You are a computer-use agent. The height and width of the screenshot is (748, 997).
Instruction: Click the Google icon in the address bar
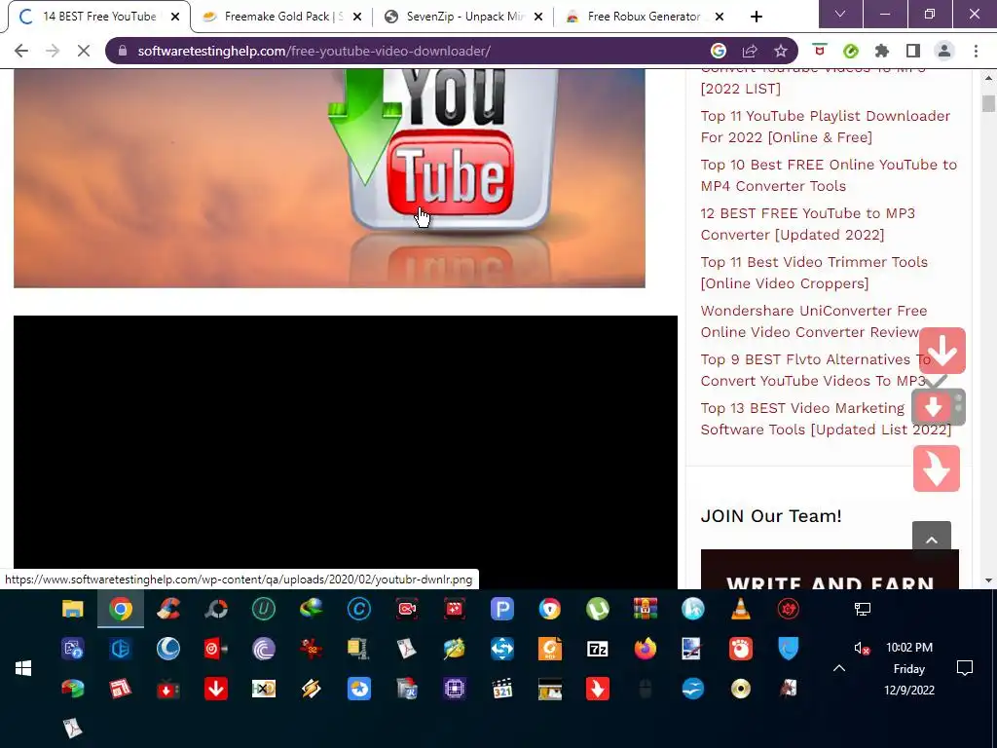pos(718,51)
